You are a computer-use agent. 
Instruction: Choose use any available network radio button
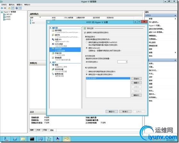pos(87,72)
